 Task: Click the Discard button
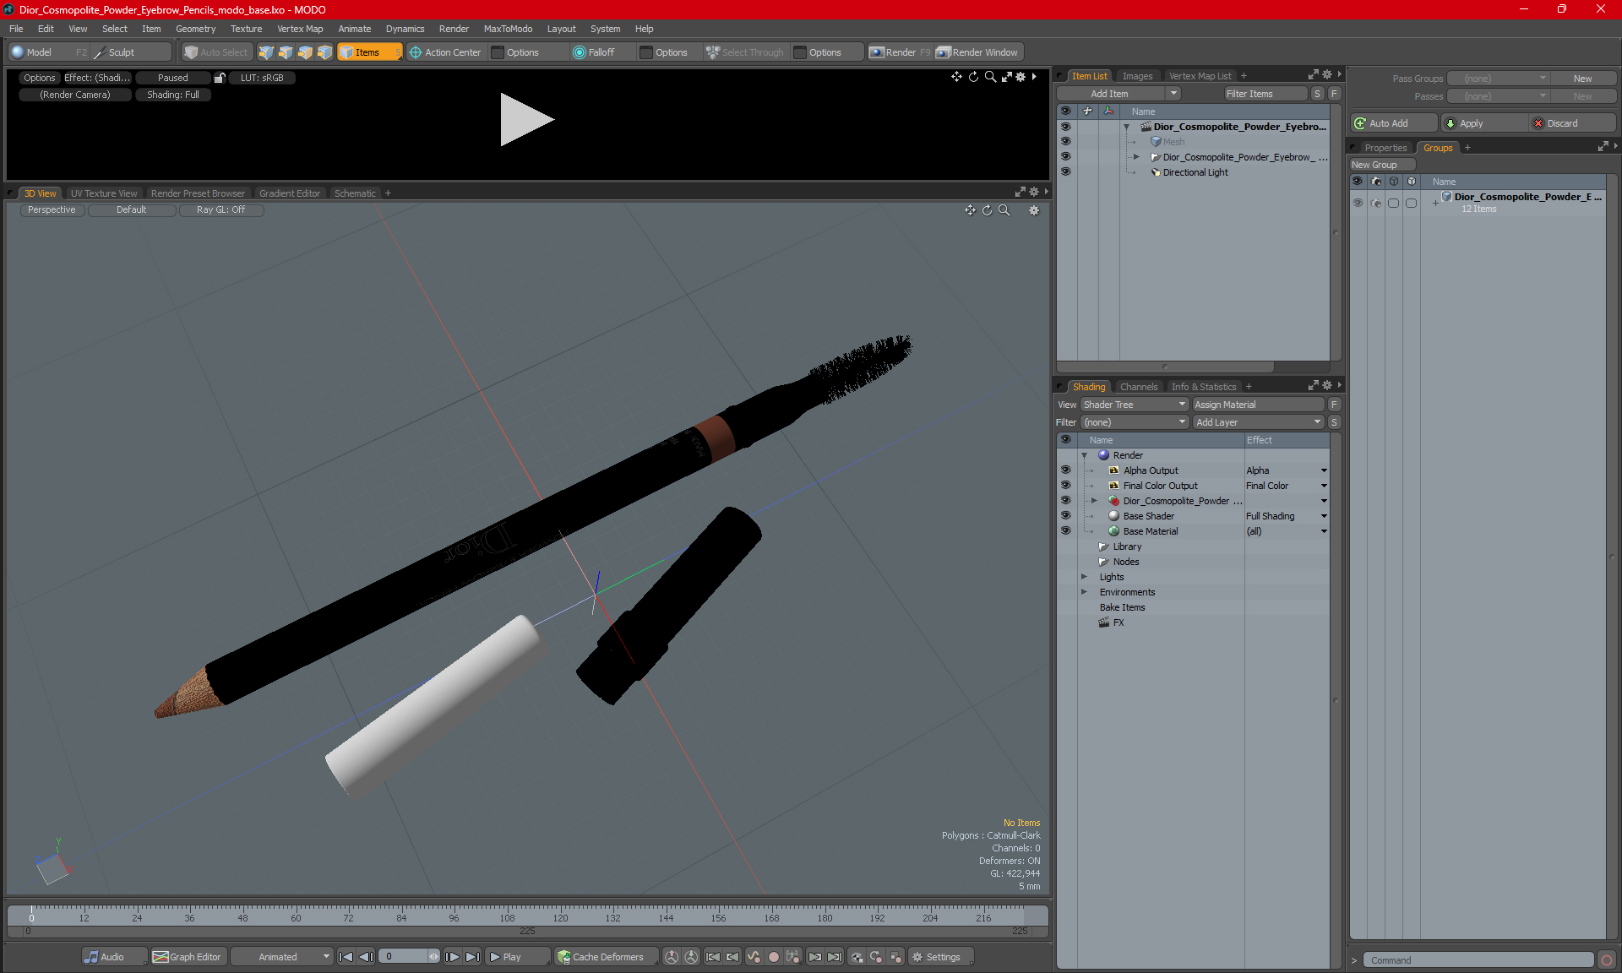tap(1572, 123)
